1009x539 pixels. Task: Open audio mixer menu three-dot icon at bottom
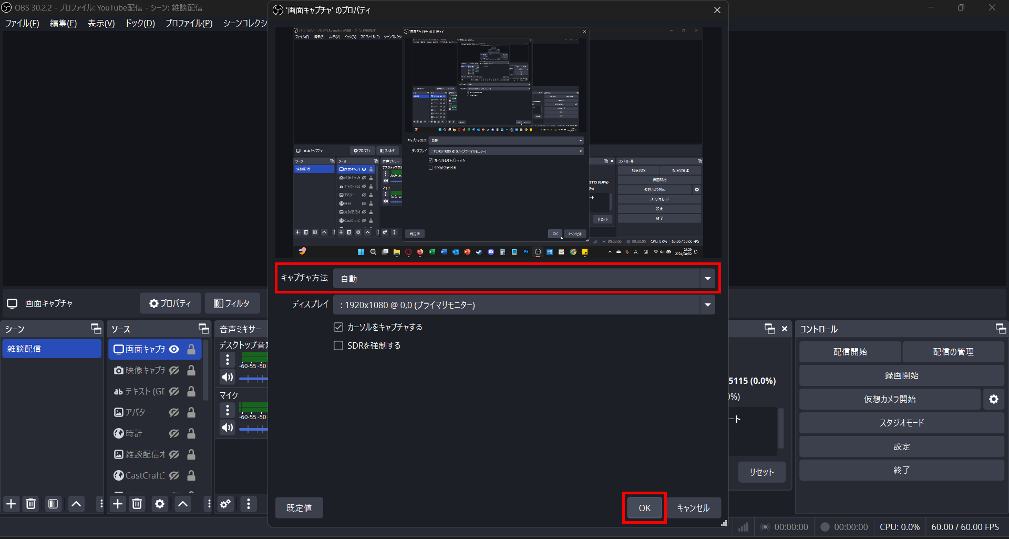click(x=249, y=504)
